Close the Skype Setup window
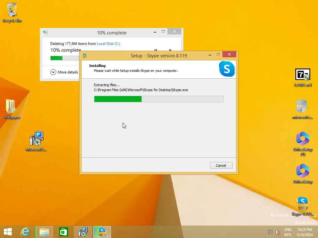Viewport: 318px width, 238px height. pyautogui.click(x=229, y=55)
